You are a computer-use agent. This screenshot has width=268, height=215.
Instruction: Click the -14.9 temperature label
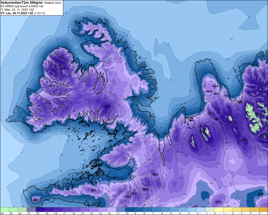[x=215, y=86]
